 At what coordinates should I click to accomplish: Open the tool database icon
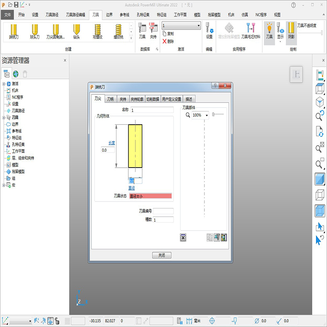click(142, 31)
